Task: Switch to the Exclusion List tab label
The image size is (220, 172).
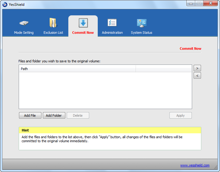Action: (x=53, y=33)
